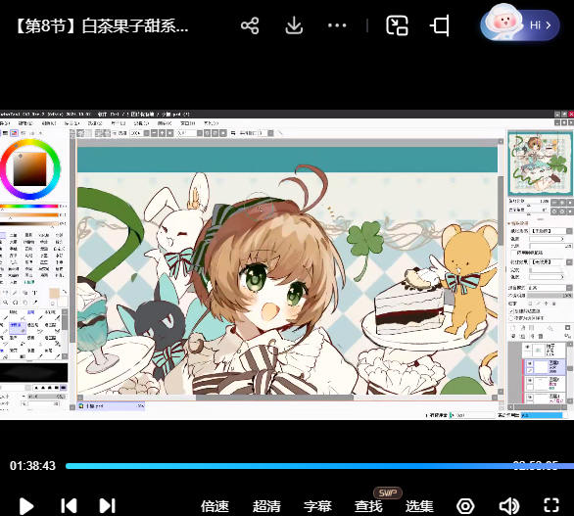This screenshot has height=516, width=574.
Task: Play the paused video
Action: (x=26, y=506)
